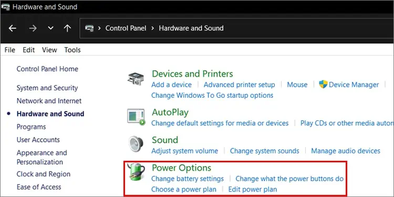The width and height of the screenshot is (394, 197).
Task: Open Manage audio devices
Action: (346, 151)
